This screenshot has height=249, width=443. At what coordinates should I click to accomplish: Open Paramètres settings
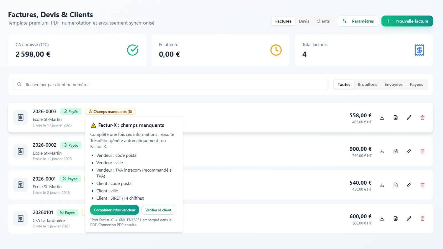pos(358,21)
